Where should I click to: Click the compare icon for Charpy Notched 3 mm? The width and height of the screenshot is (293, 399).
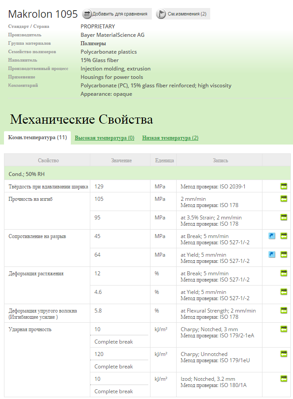[x=284, y=329]
